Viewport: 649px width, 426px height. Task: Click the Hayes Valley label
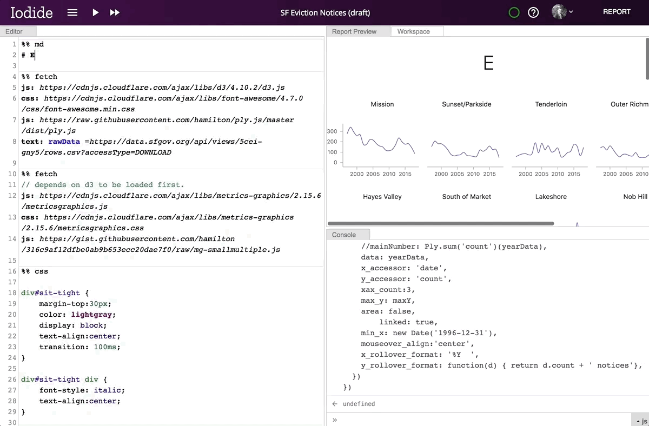382,197
